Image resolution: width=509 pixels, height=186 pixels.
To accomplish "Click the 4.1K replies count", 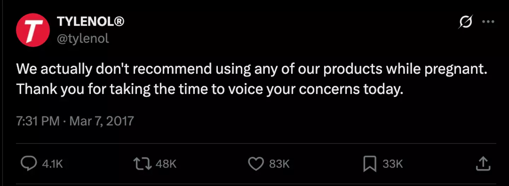I will 52,164.
